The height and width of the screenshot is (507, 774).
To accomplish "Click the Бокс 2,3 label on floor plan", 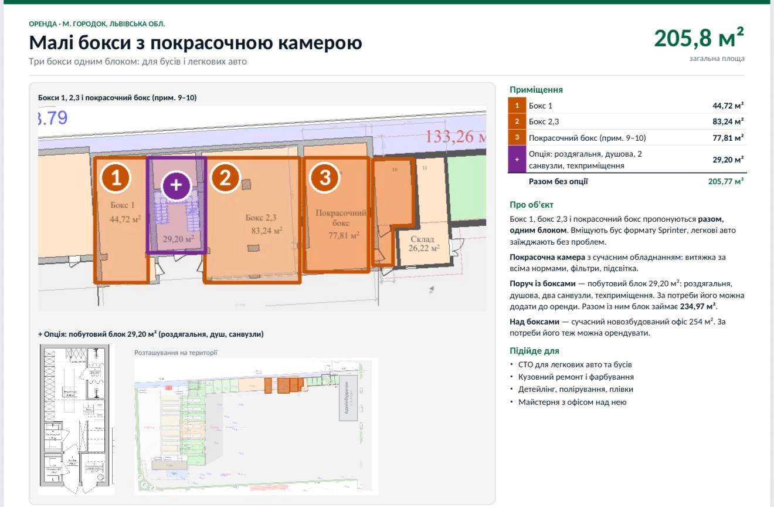I will (261, 218).
